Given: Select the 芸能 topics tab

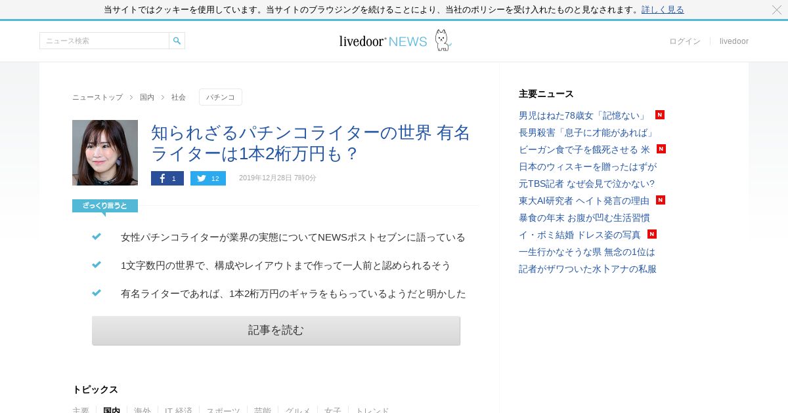Looking at the screenshot, I should (x=263, y=410).
